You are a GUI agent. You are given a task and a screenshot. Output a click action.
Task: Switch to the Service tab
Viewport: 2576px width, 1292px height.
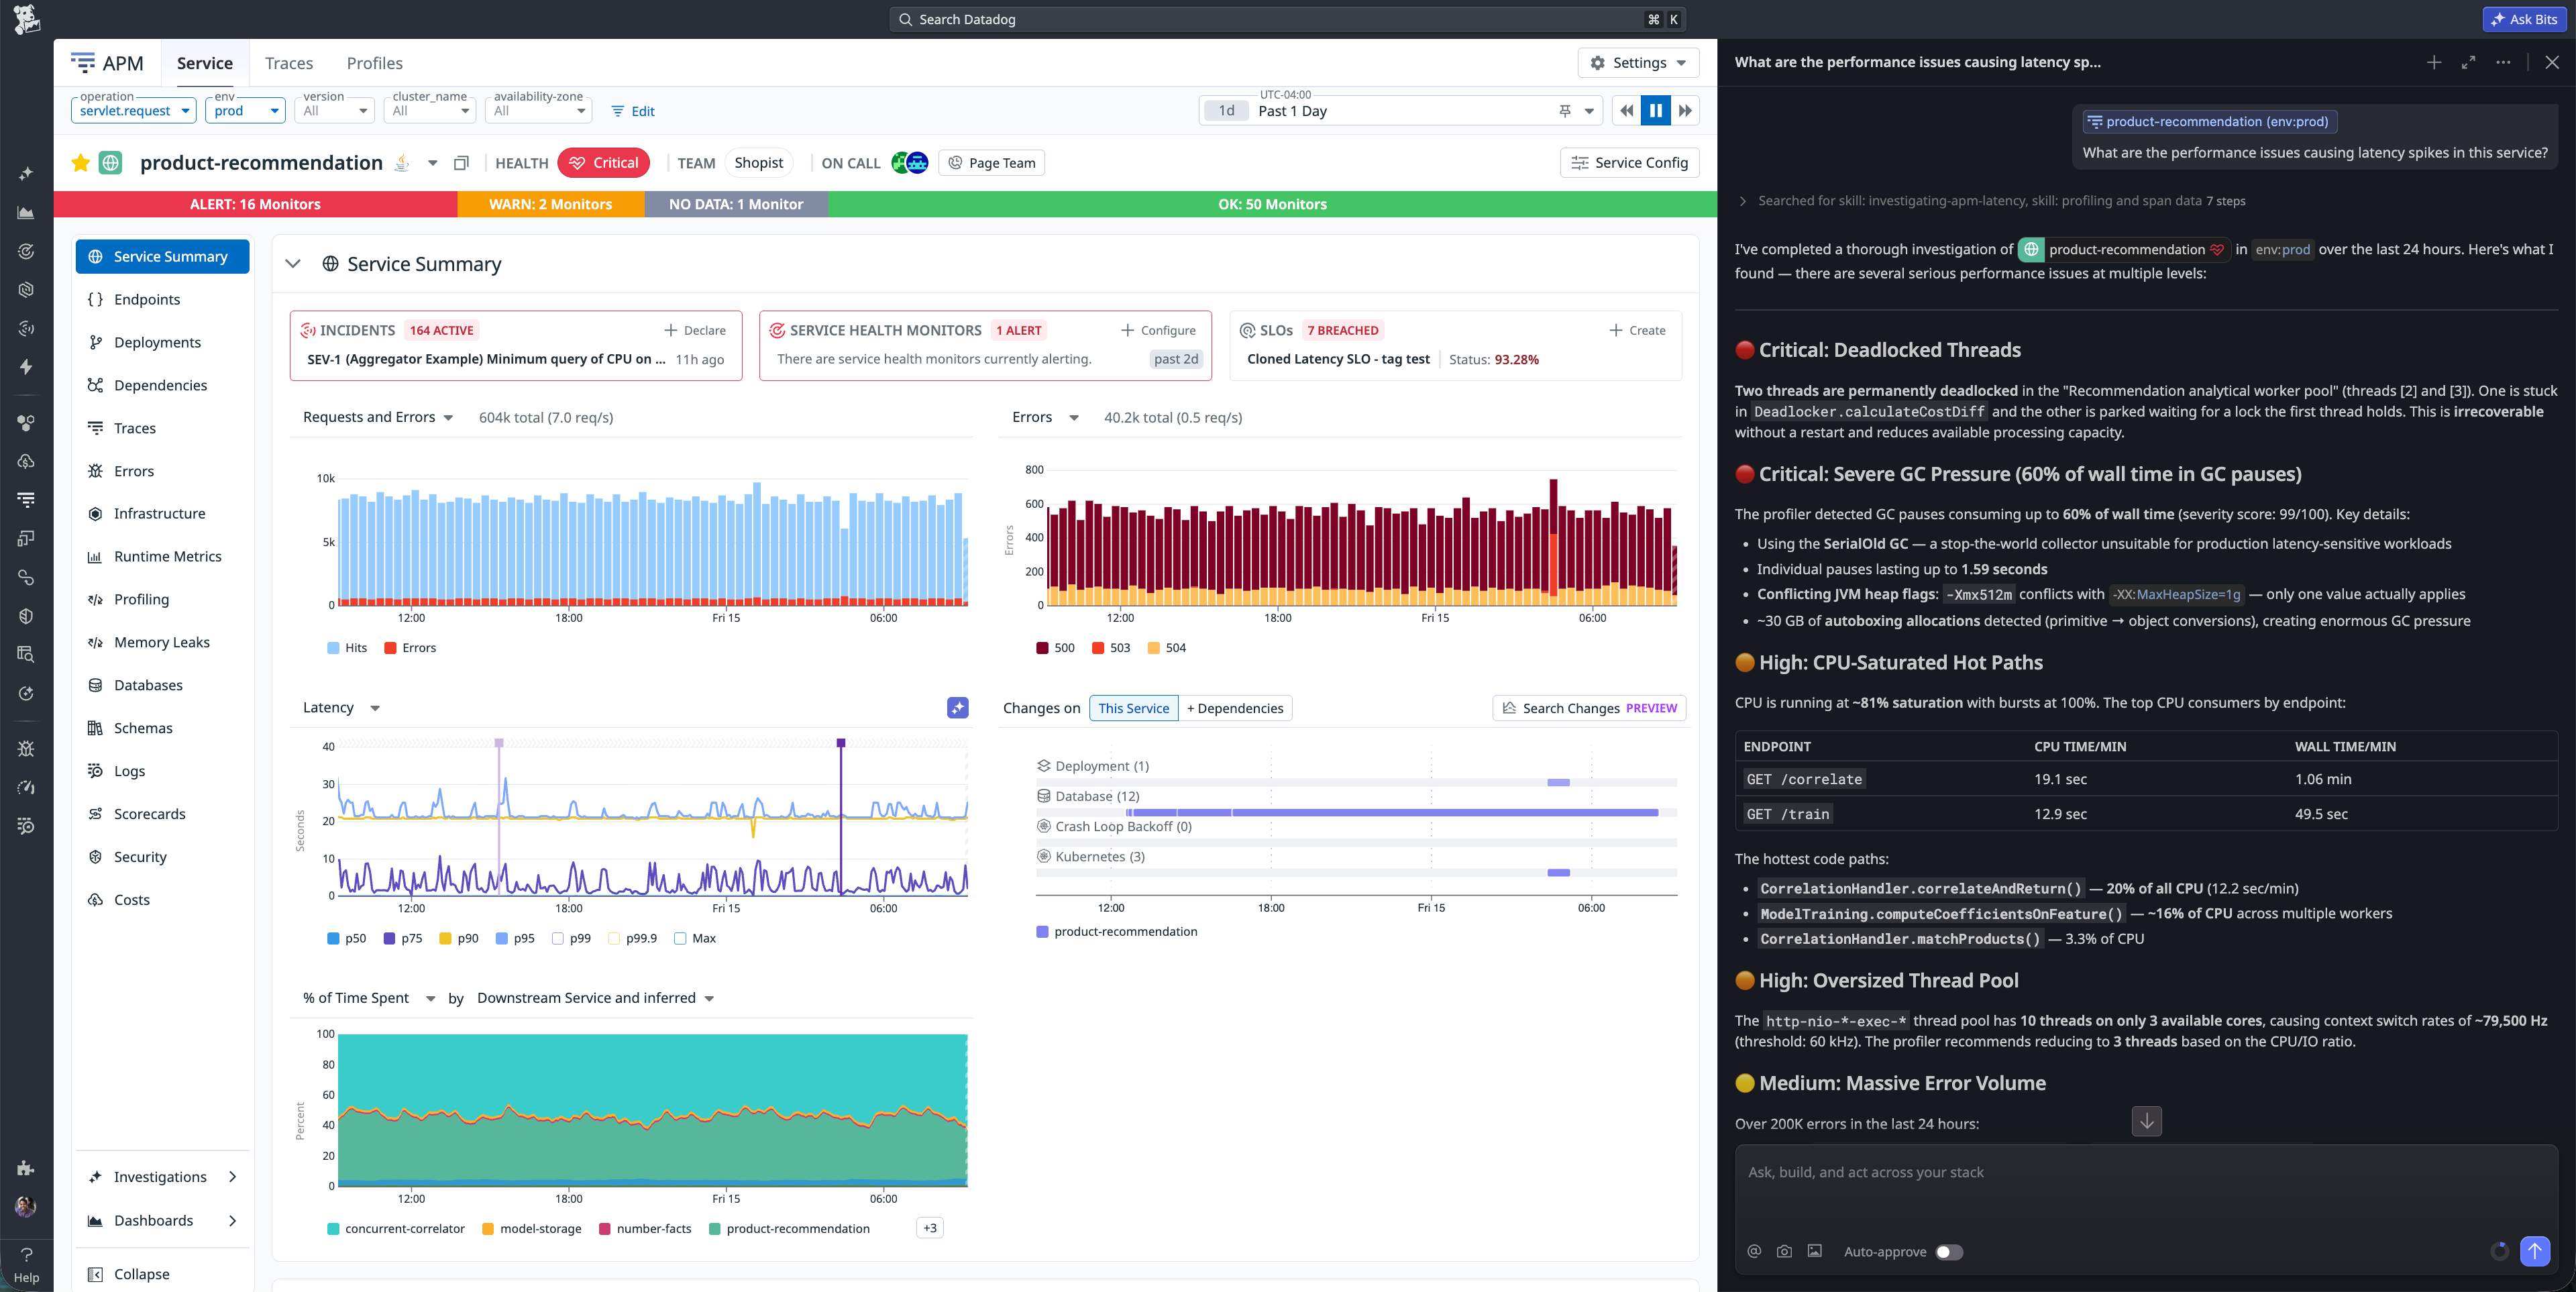point(205,63)
